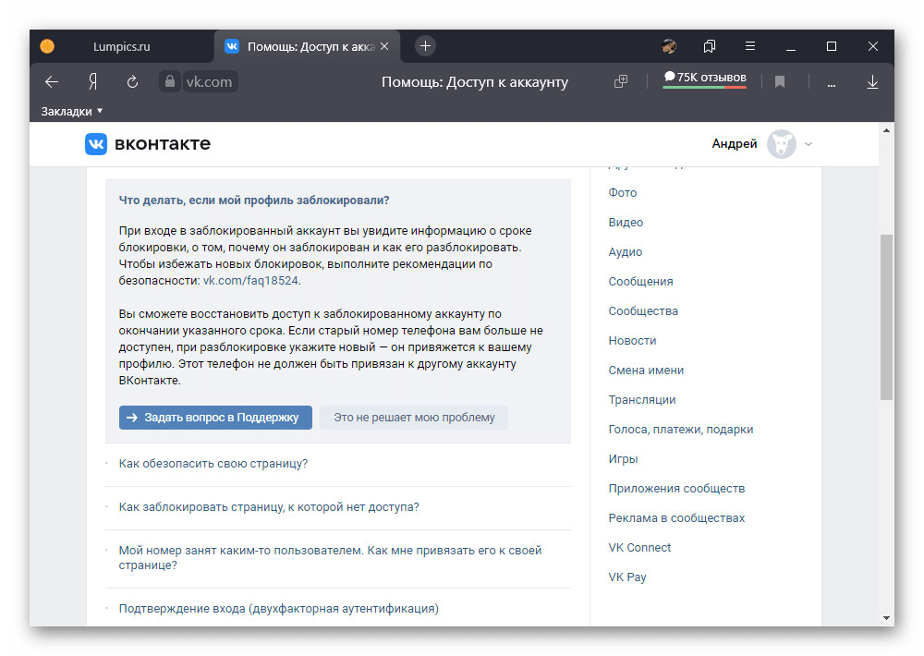Viewport: 924px width, 656px height.
Task: Open the Смена имени help category
Action: point(646,371)
